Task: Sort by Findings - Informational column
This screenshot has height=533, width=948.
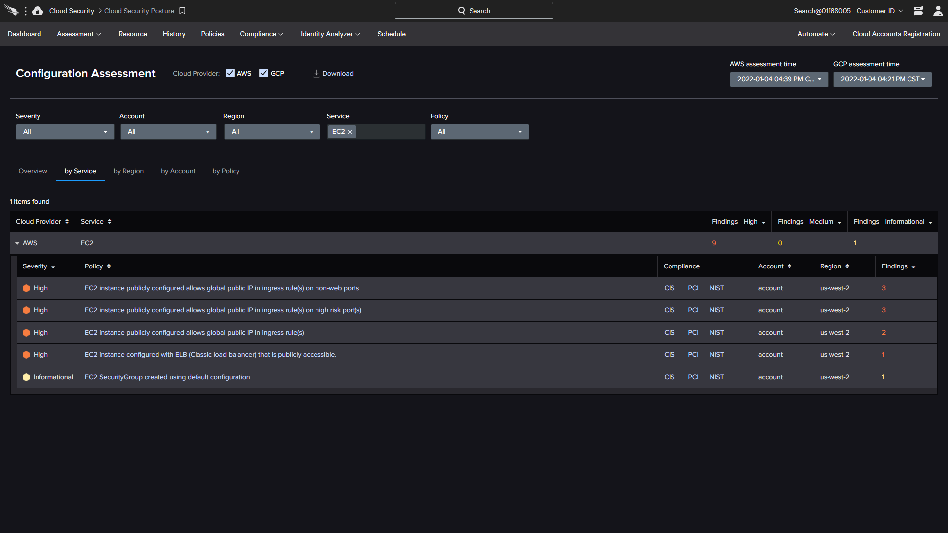Action: click(930, 222)
